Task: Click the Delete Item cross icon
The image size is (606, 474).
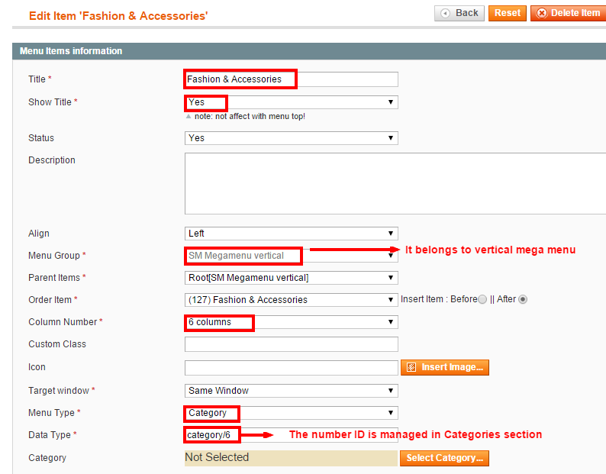Action: click(x=542, y=13)
